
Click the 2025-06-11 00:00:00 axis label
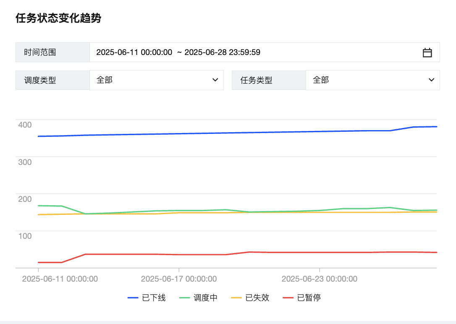[x=60, y=279]
